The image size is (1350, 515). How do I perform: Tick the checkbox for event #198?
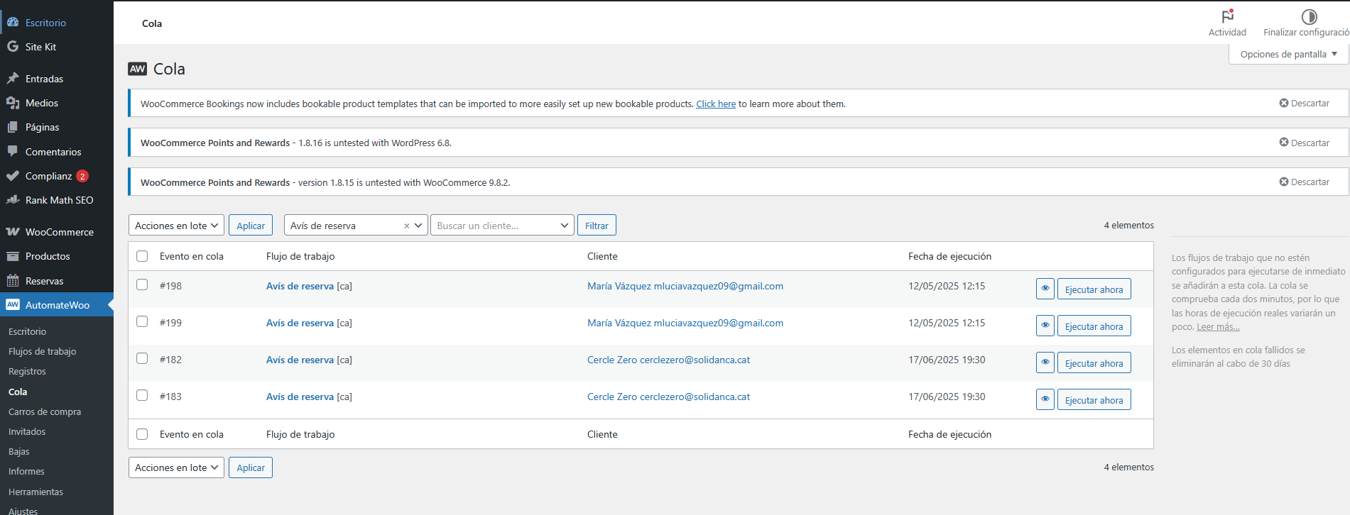(142, 284)
